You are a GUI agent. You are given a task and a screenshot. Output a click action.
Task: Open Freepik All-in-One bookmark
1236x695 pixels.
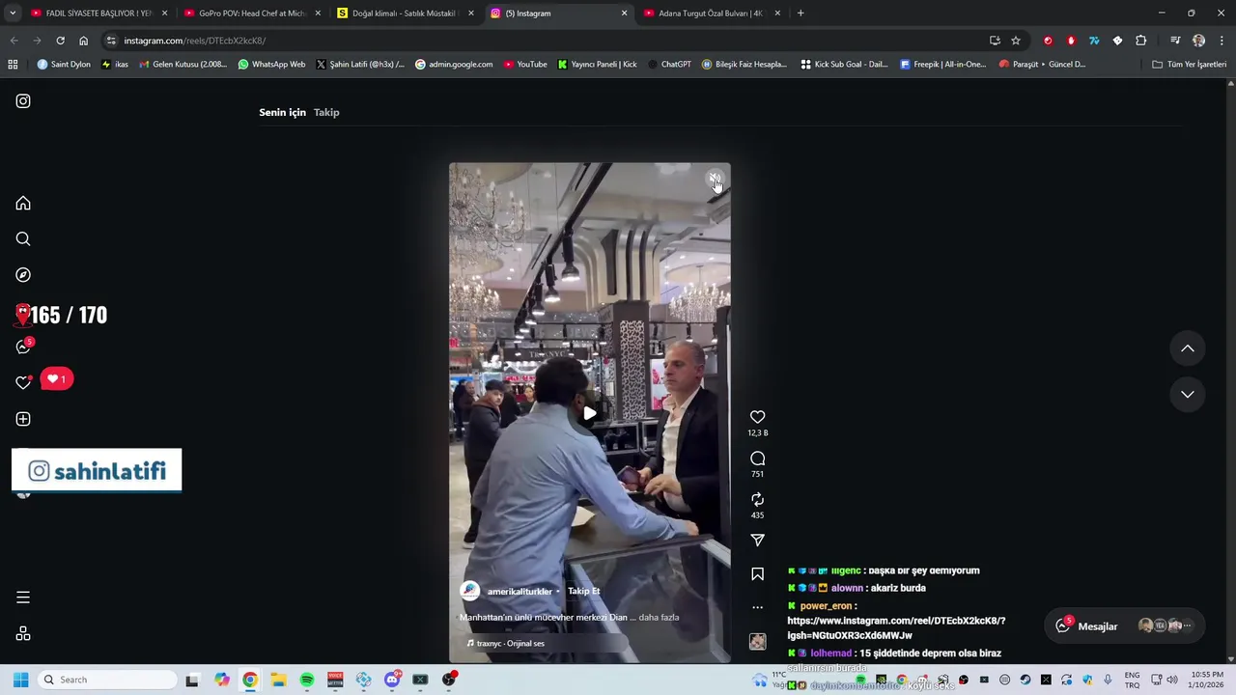click(x=942, y=65)
